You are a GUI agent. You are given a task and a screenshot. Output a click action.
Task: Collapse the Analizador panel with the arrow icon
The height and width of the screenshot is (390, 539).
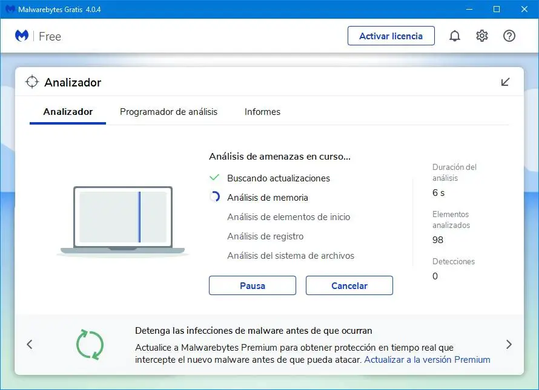(x=505, y=82)
